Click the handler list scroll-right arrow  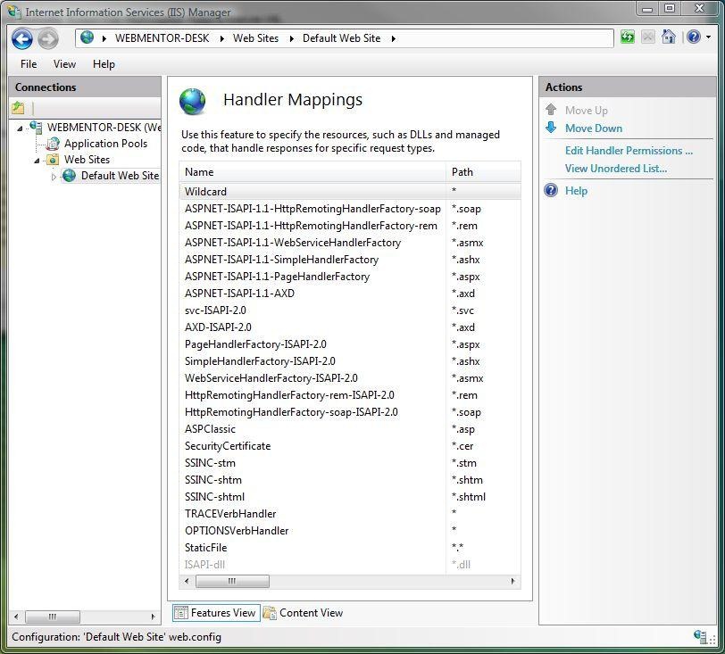coord(512,582)
